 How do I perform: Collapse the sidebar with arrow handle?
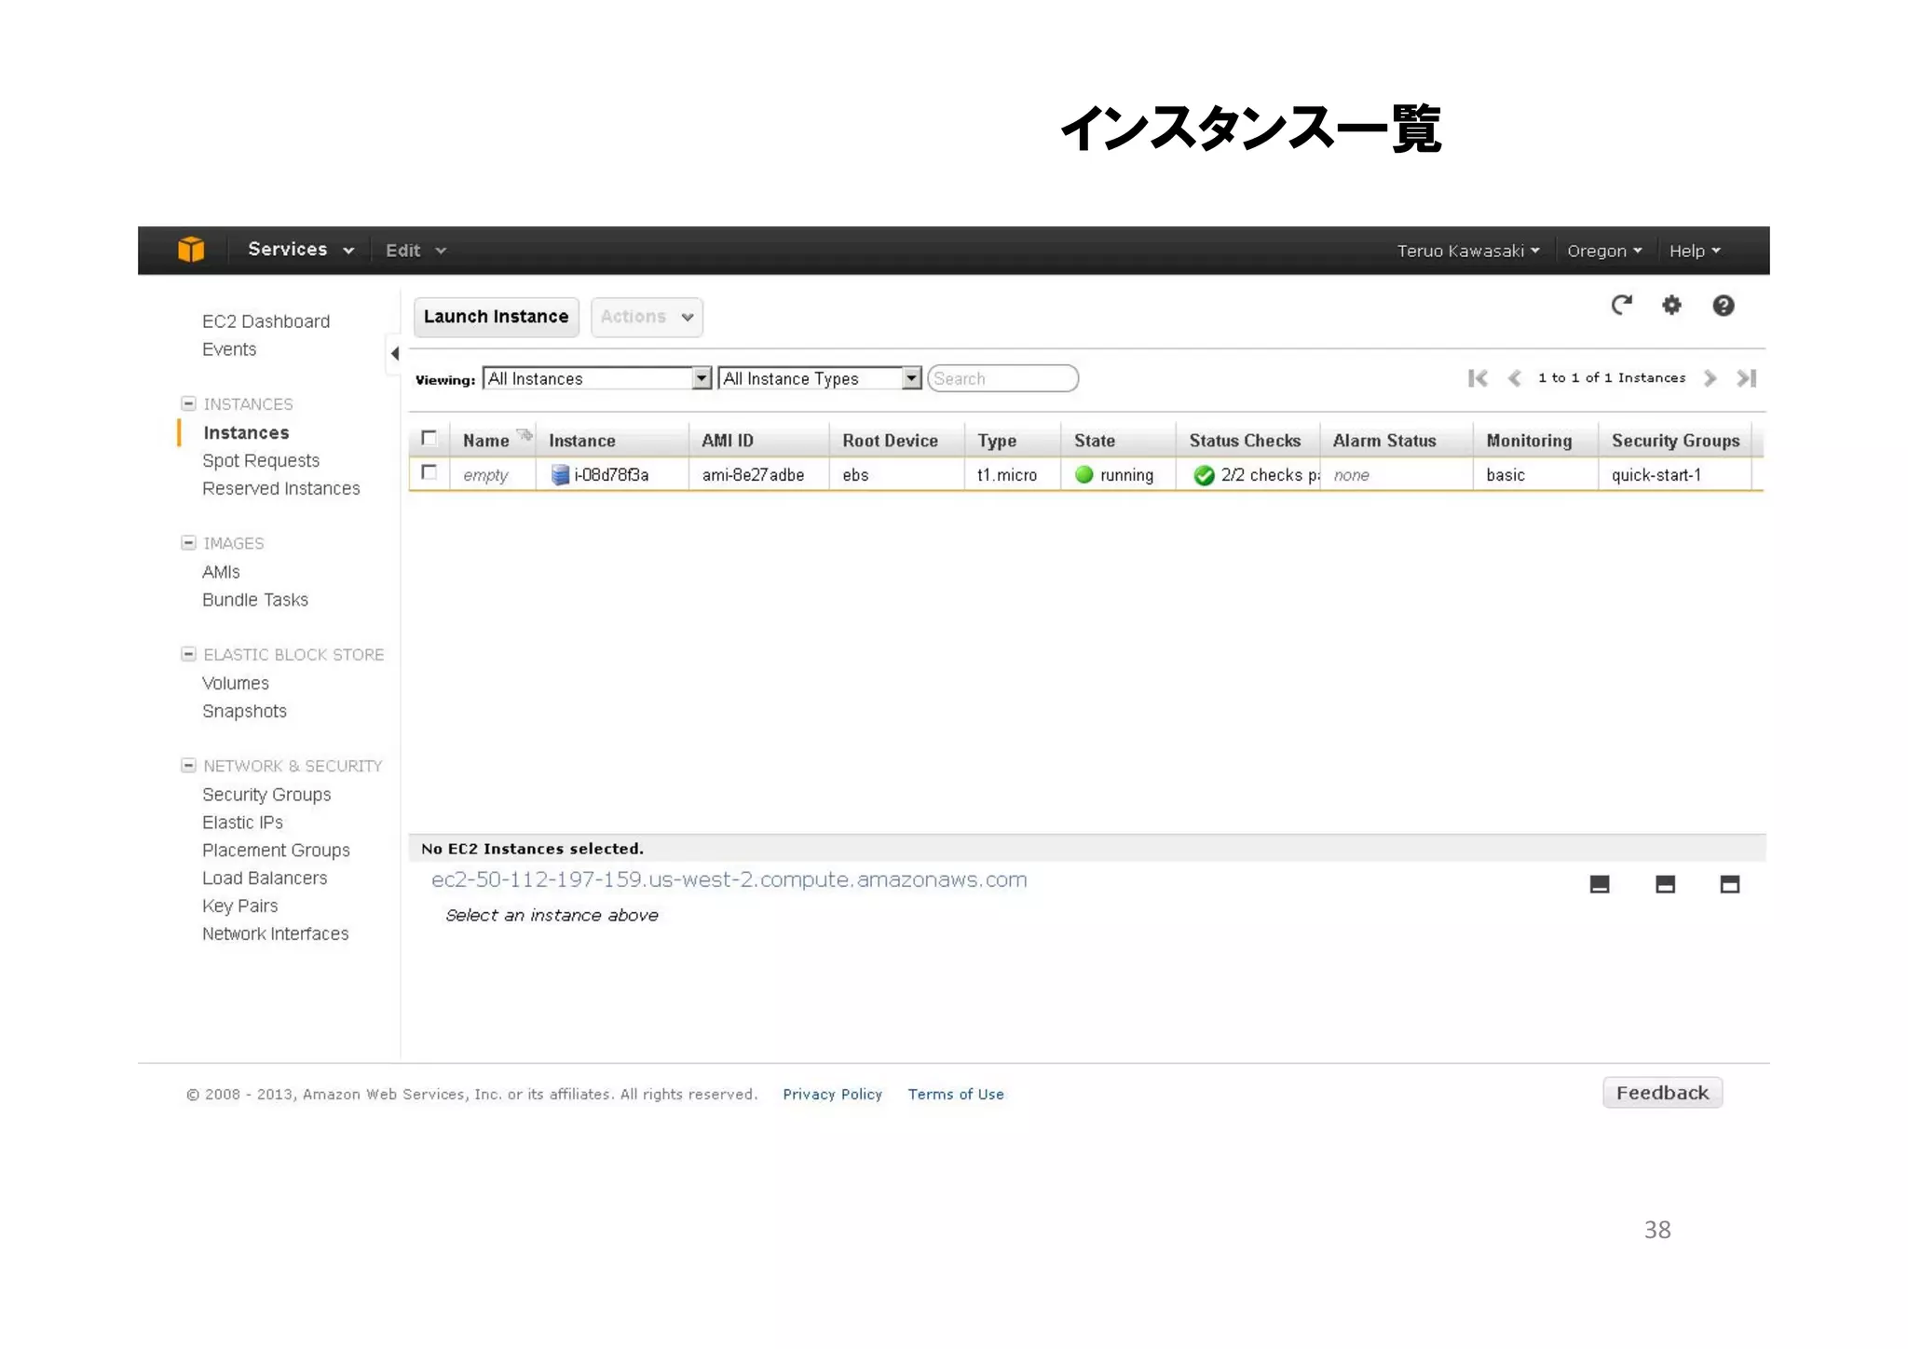point(394,354)
